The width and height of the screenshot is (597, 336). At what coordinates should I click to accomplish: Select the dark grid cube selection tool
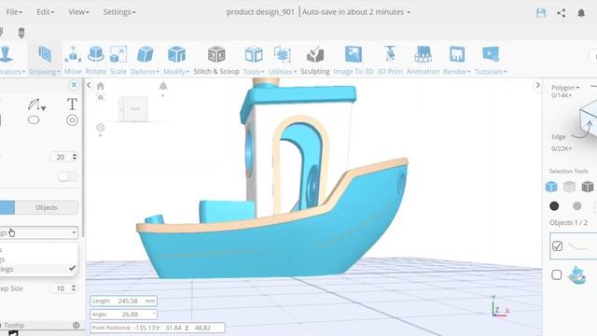click(588, 187)
